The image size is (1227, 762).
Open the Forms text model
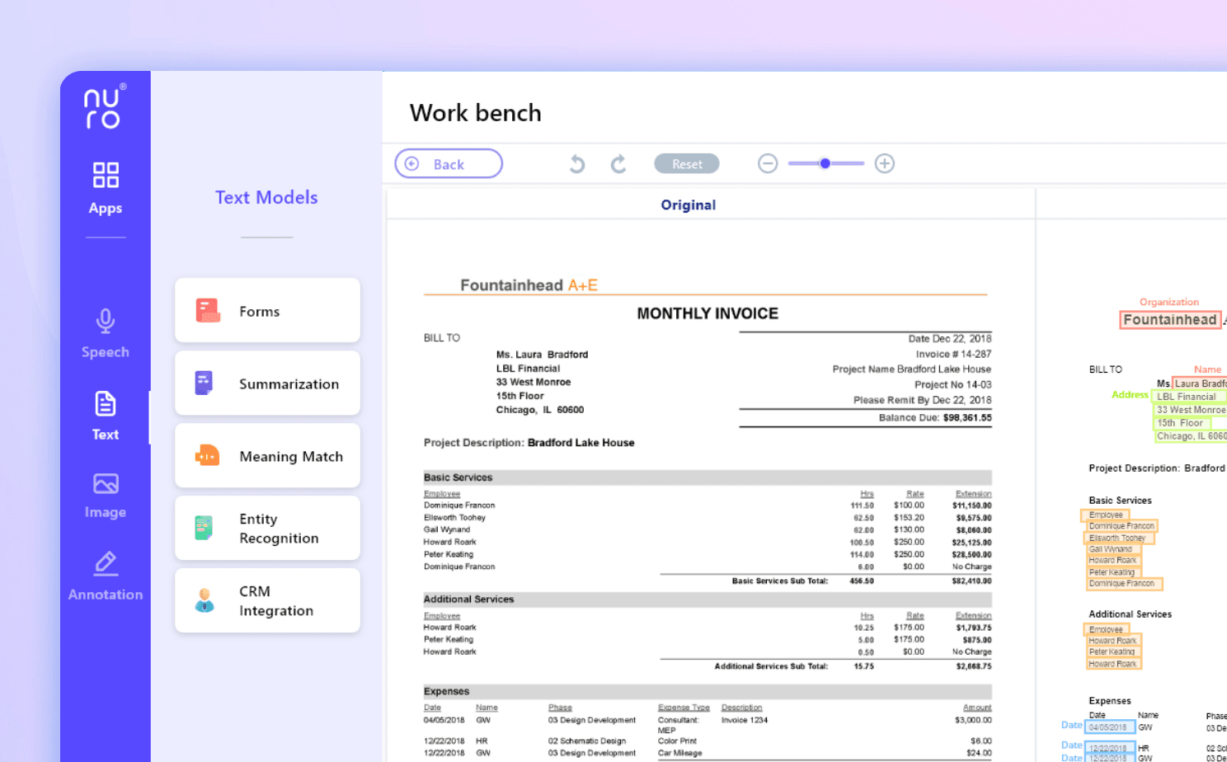(267, 311)
